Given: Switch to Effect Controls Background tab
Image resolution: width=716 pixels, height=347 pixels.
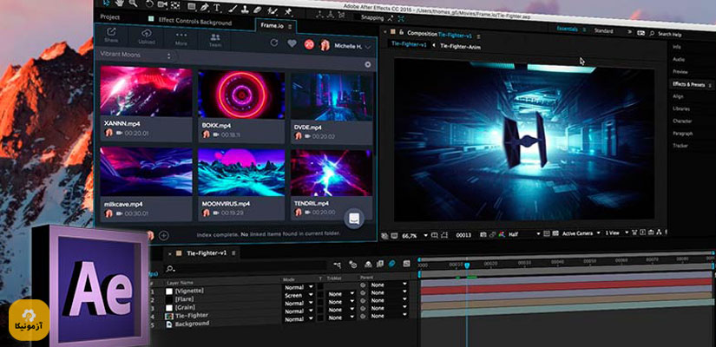Looking at the screenshot, I should pyautogui.click(x=195, y=22).
